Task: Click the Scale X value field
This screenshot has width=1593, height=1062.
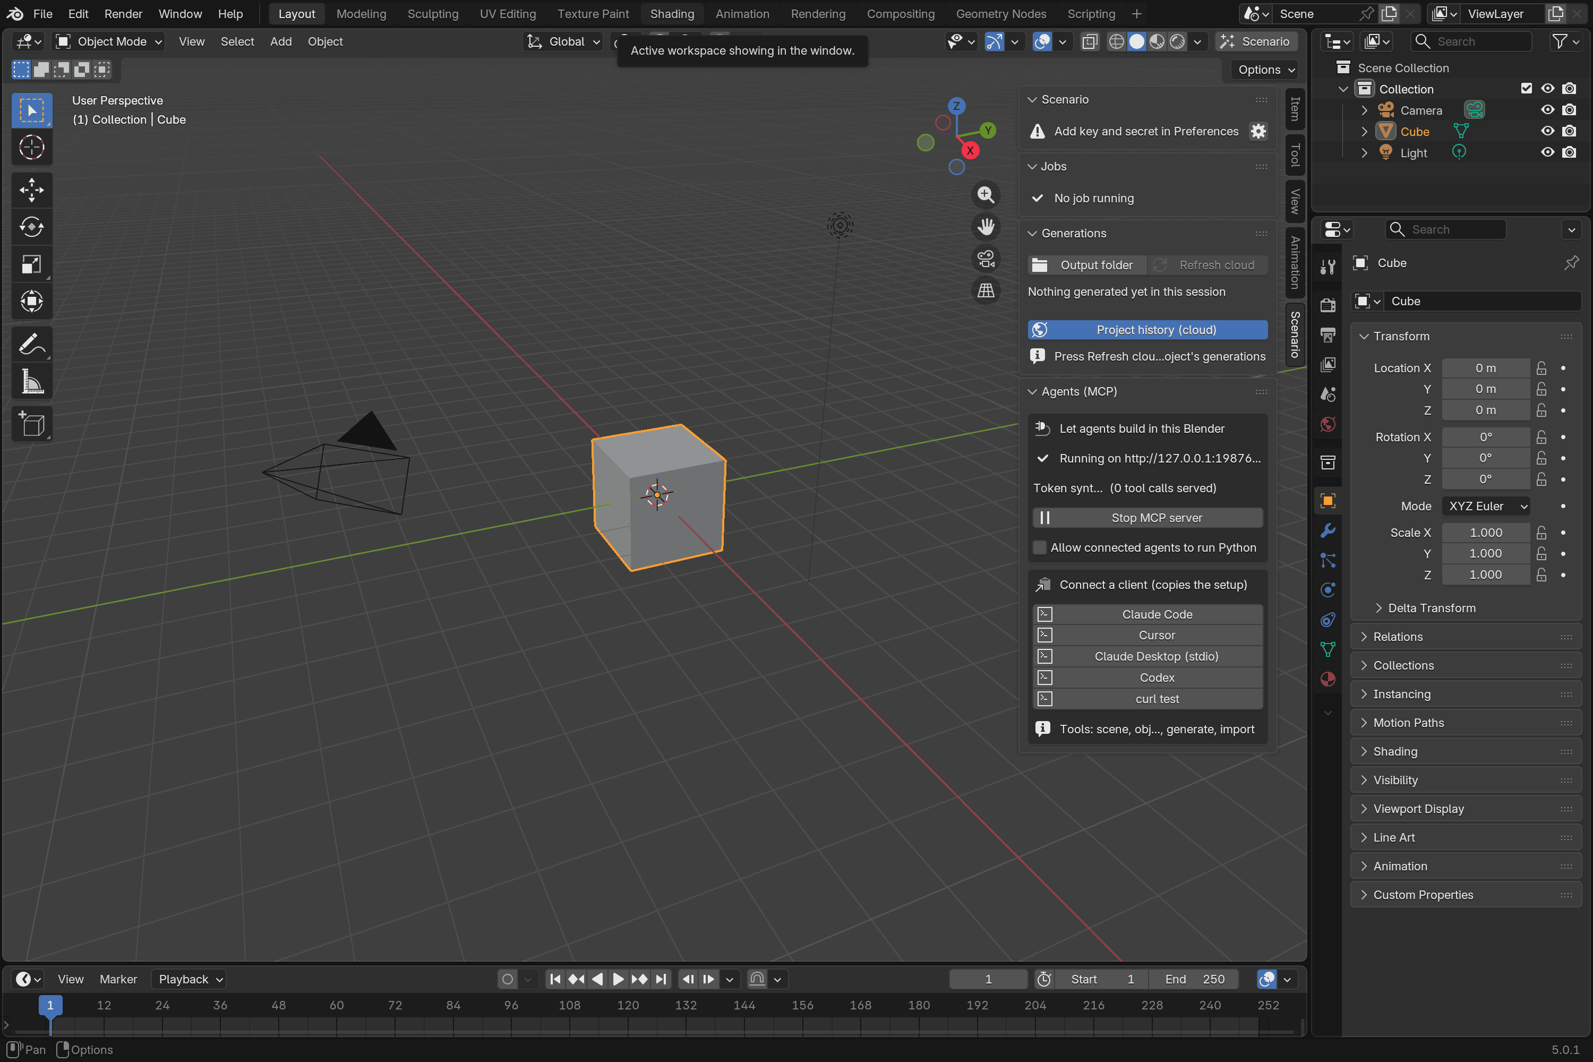Action: (x=1485, y=533)
